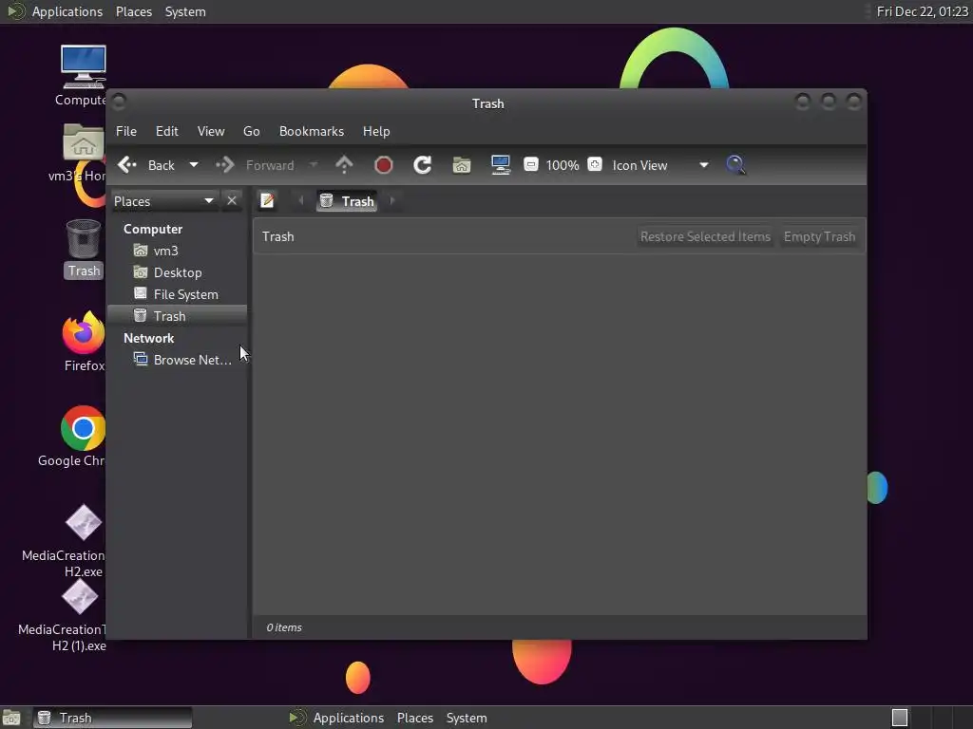Viewport: 973px width, 729px height.
Task: Open the Home folder toolbar icon
Action: [x=462, y=165]
